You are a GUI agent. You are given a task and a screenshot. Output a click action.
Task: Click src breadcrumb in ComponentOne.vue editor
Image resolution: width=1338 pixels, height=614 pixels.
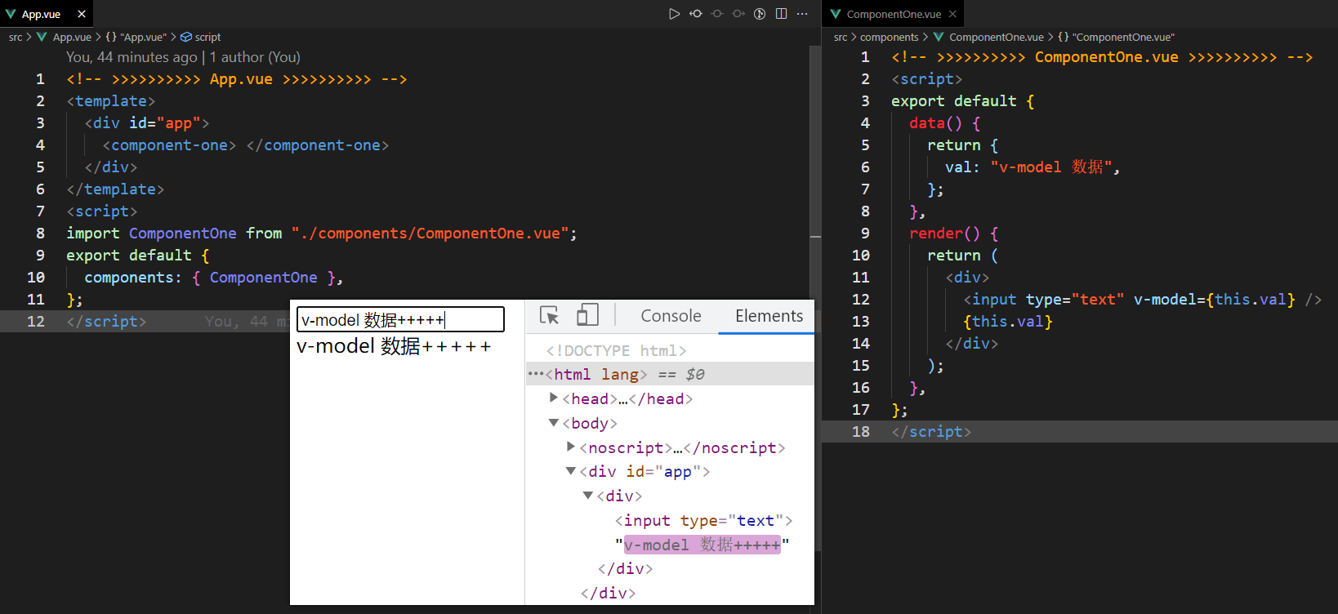click(841, 37)
